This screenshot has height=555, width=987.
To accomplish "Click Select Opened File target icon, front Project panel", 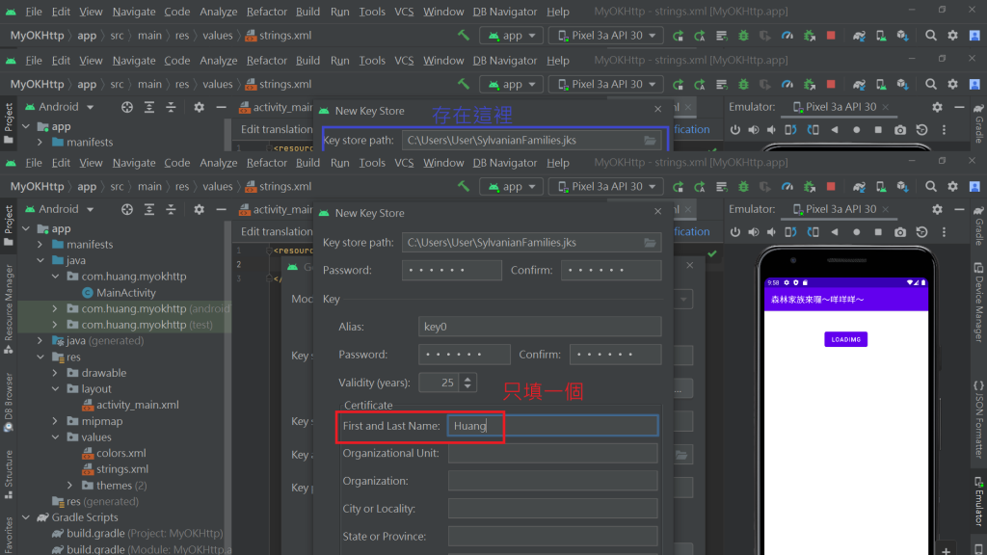I will tap(127, 209).
